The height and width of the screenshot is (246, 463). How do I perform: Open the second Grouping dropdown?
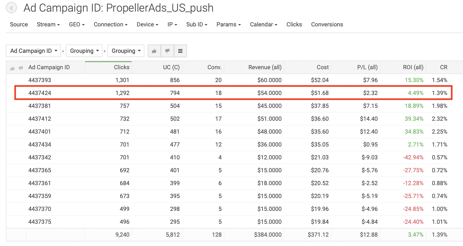tap(84, 51)
